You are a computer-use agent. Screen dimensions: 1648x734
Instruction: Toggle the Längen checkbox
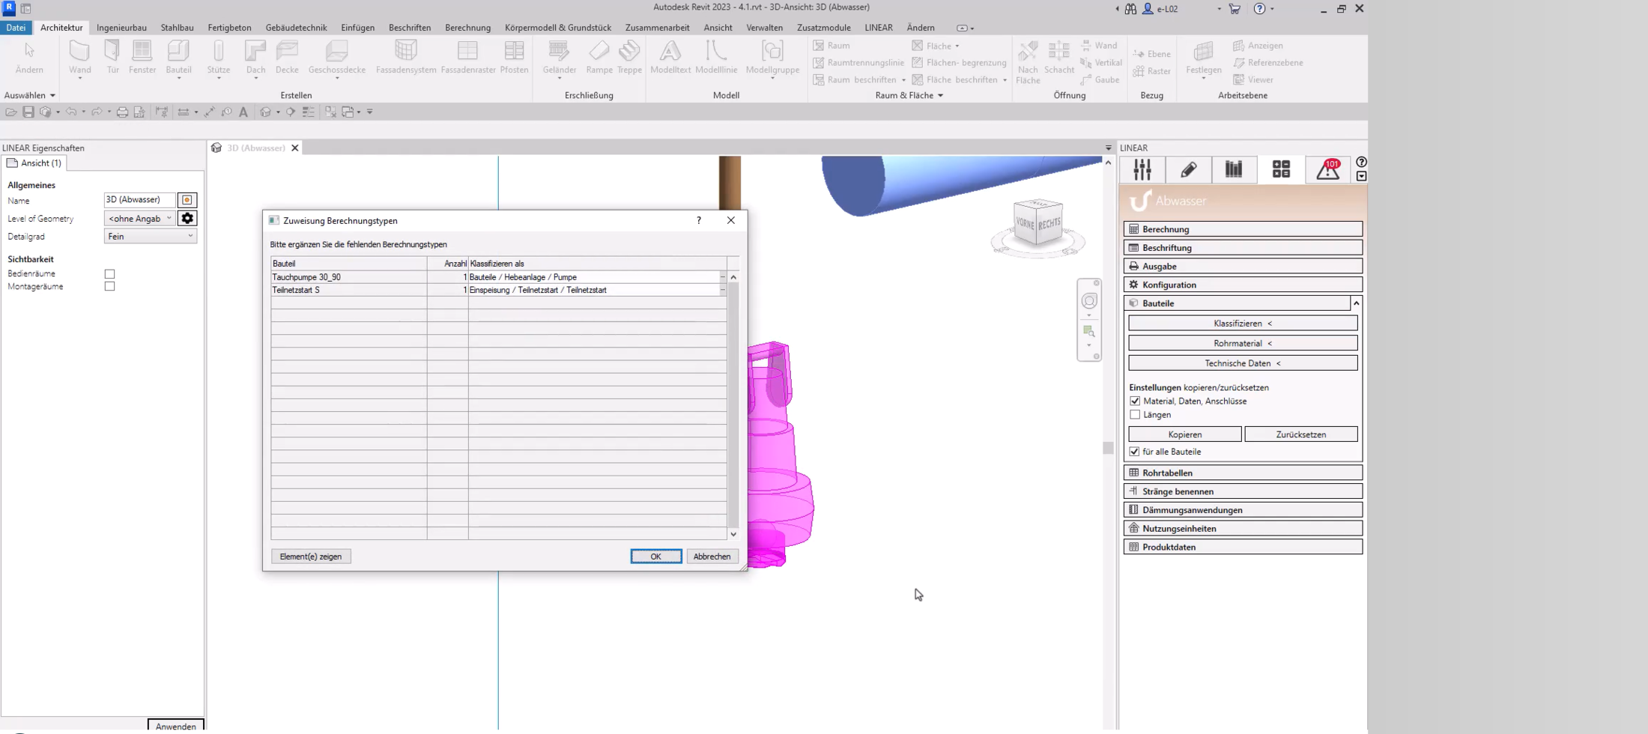click(x=1135, y=415)
